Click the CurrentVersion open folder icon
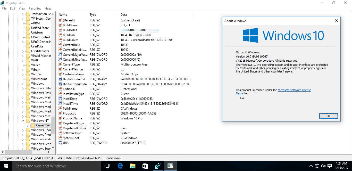This screenshot has height=171, width=352. tap(33, 125)
